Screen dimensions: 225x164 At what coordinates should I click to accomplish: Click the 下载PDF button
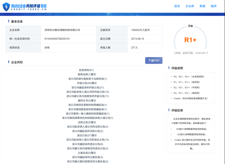click(x=154, y=61)
